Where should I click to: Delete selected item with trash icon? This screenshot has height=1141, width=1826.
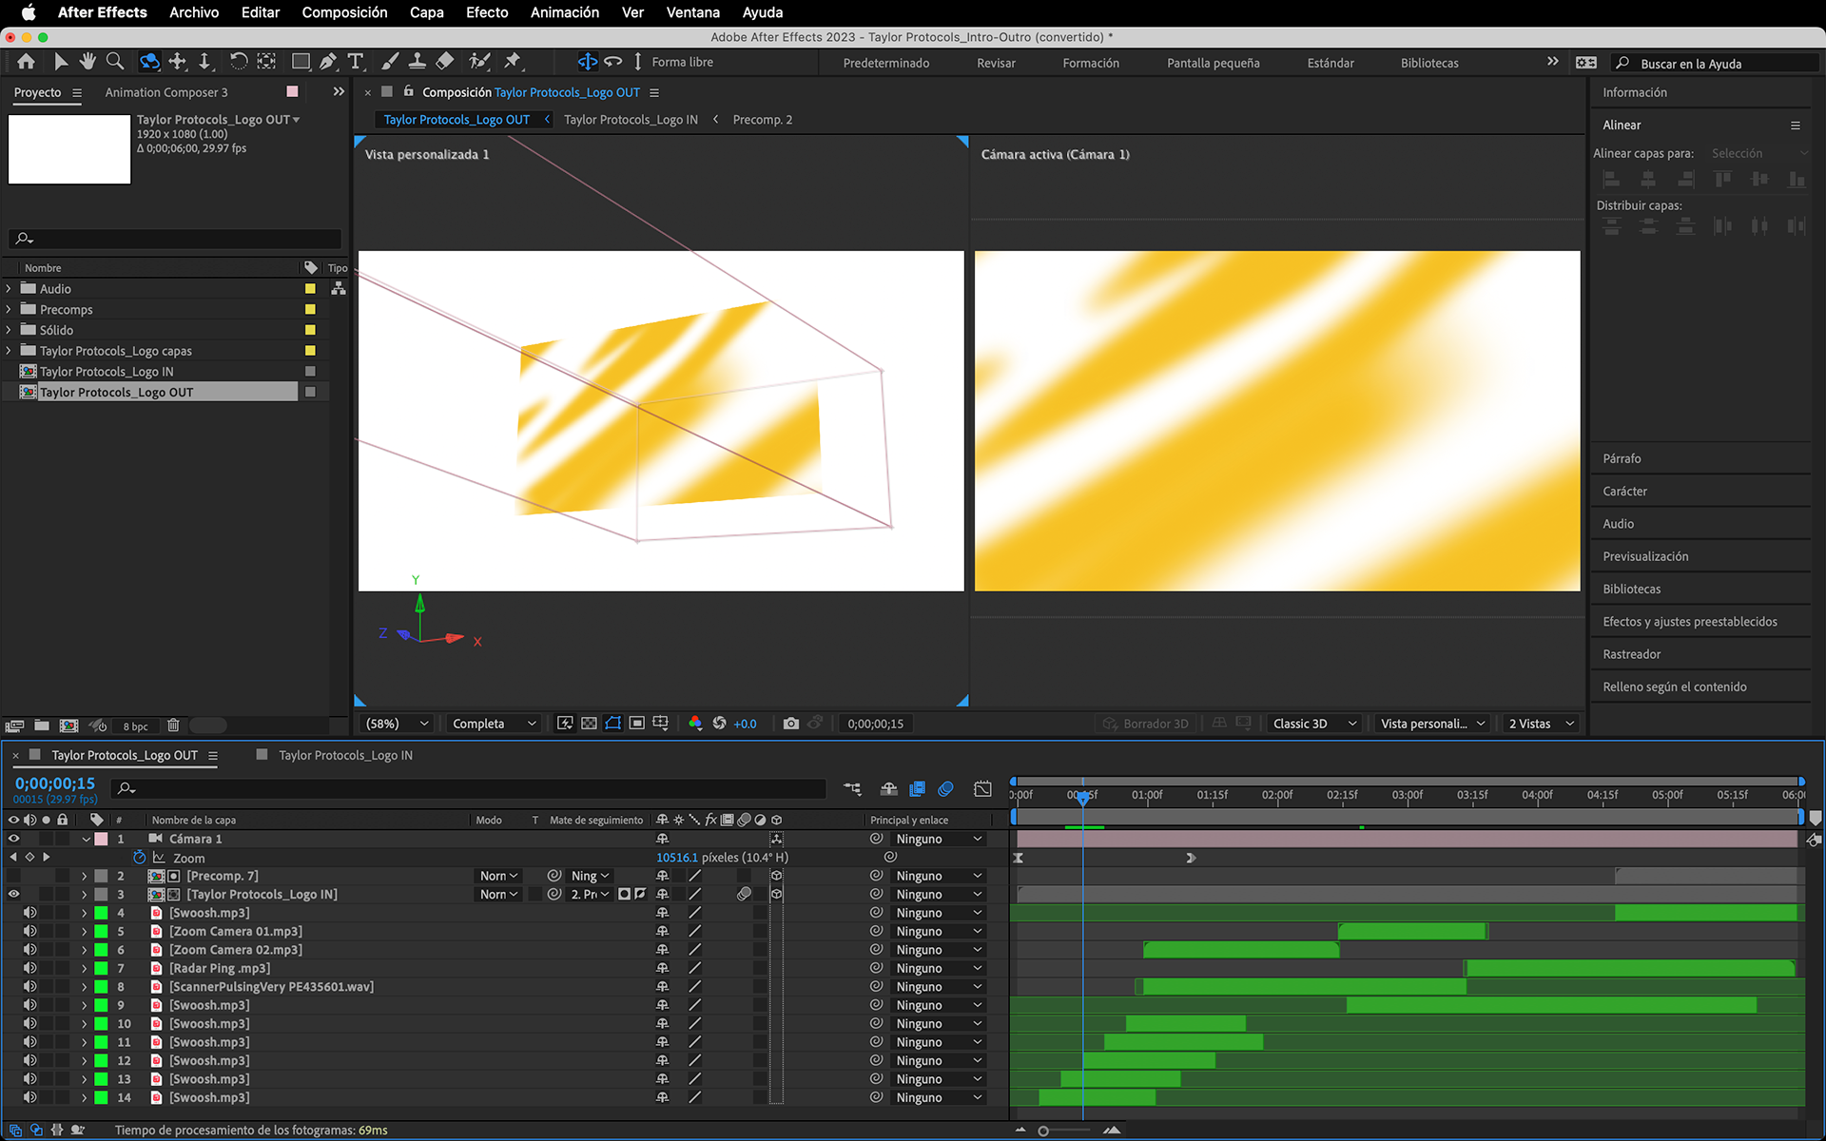(173, 725)
